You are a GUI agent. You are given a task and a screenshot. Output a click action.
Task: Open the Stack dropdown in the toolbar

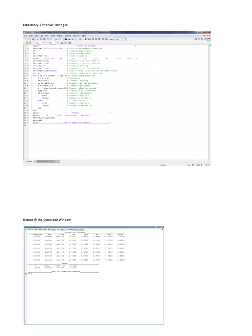click(118, 39)
